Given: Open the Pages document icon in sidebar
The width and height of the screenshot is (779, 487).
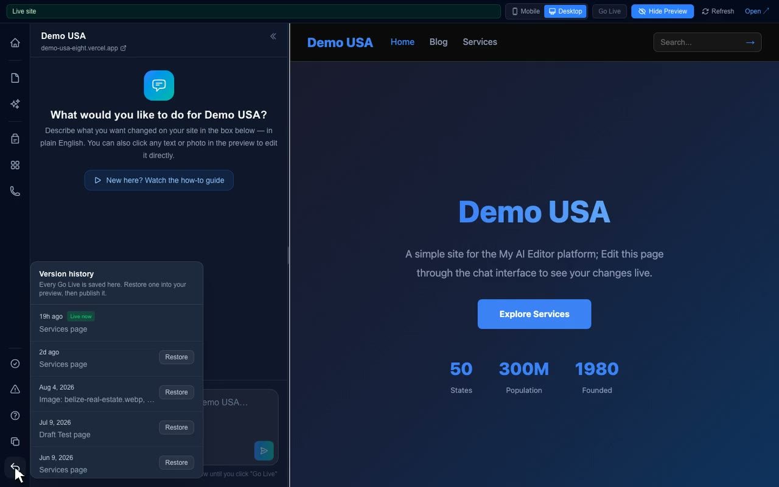Looking at the screenshot, I should coord(15,78).
